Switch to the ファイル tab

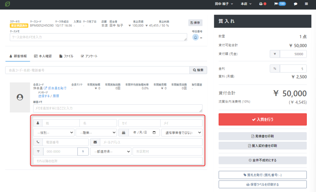point(66,56)
